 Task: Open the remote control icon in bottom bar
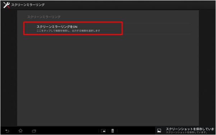click(113, 131)
